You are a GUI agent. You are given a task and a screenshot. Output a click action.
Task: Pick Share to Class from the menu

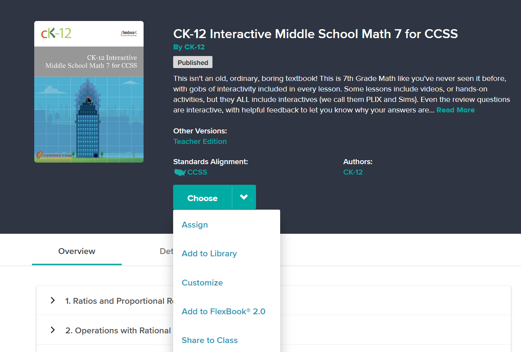210,340
